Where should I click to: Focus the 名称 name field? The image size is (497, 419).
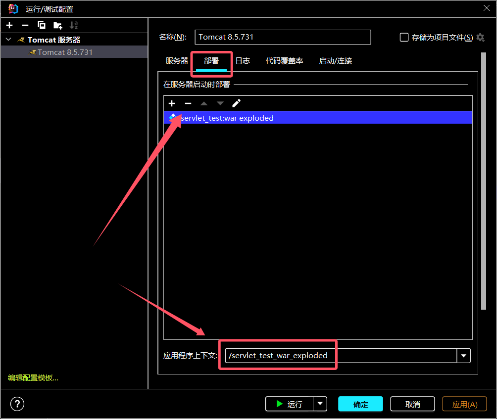283,37
